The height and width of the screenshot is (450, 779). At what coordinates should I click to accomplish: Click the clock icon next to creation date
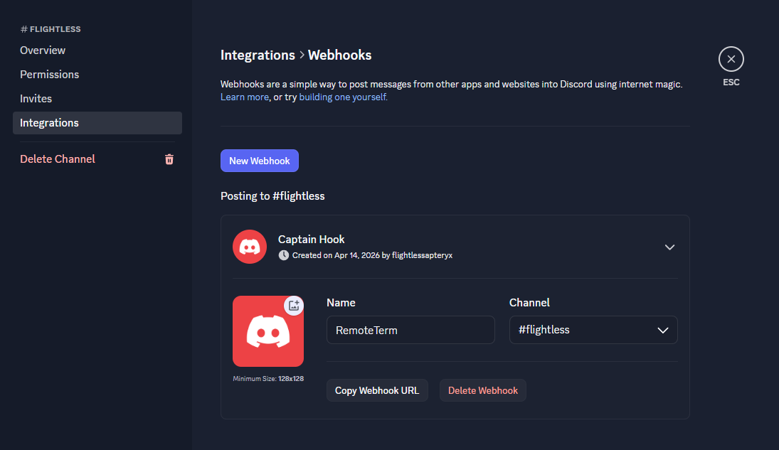[284, 255]
